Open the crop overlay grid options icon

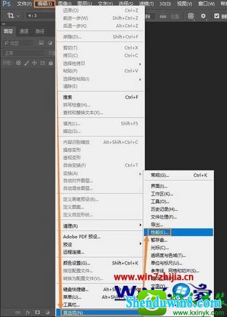[x=191, y=16]
